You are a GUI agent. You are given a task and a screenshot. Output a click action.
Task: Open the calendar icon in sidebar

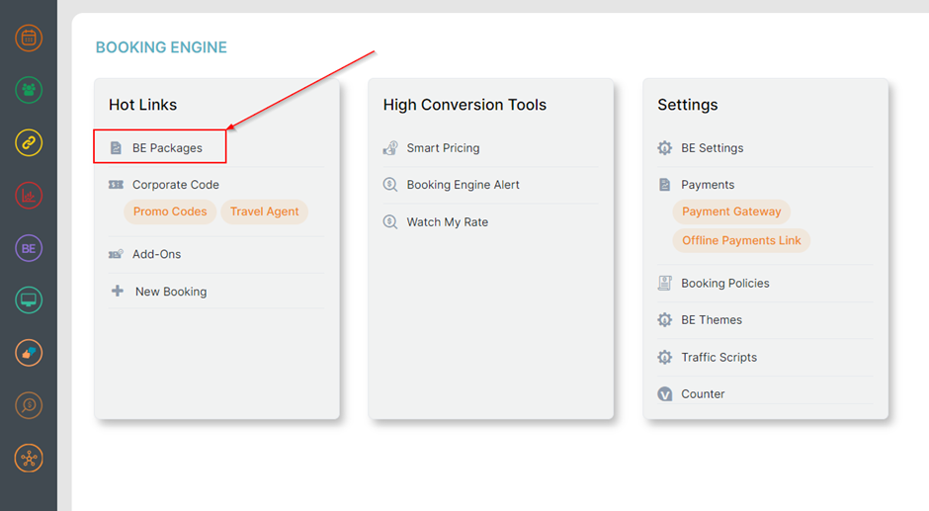(x=29, y=39)
